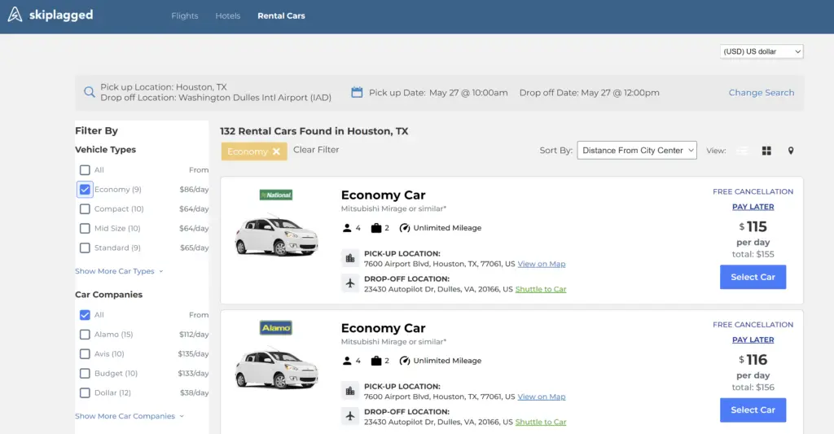Open the USD currency dropdown
The height and width of the screenshot is (434, 834).
pyautogui.click(x=762, y=51)
